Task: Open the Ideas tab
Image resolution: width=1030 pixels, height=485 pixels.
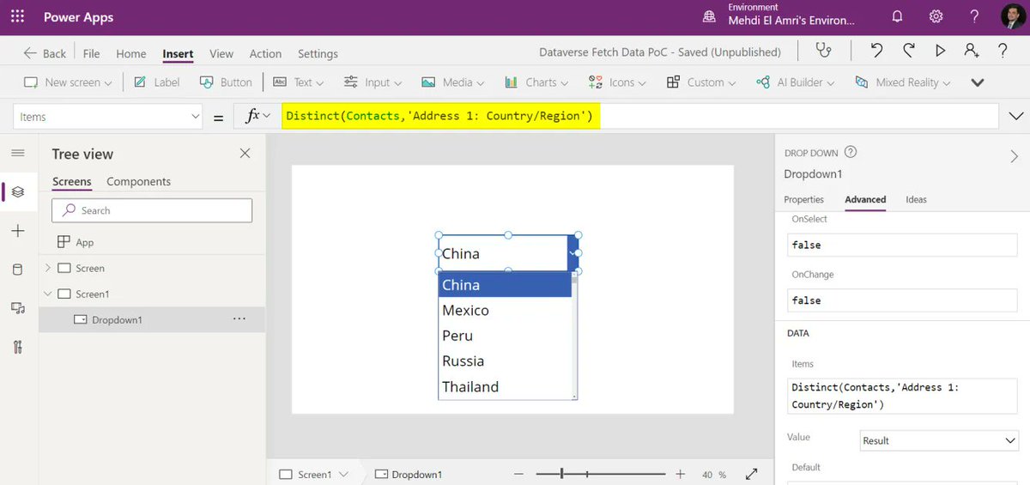Action: (x=916, y=199)
